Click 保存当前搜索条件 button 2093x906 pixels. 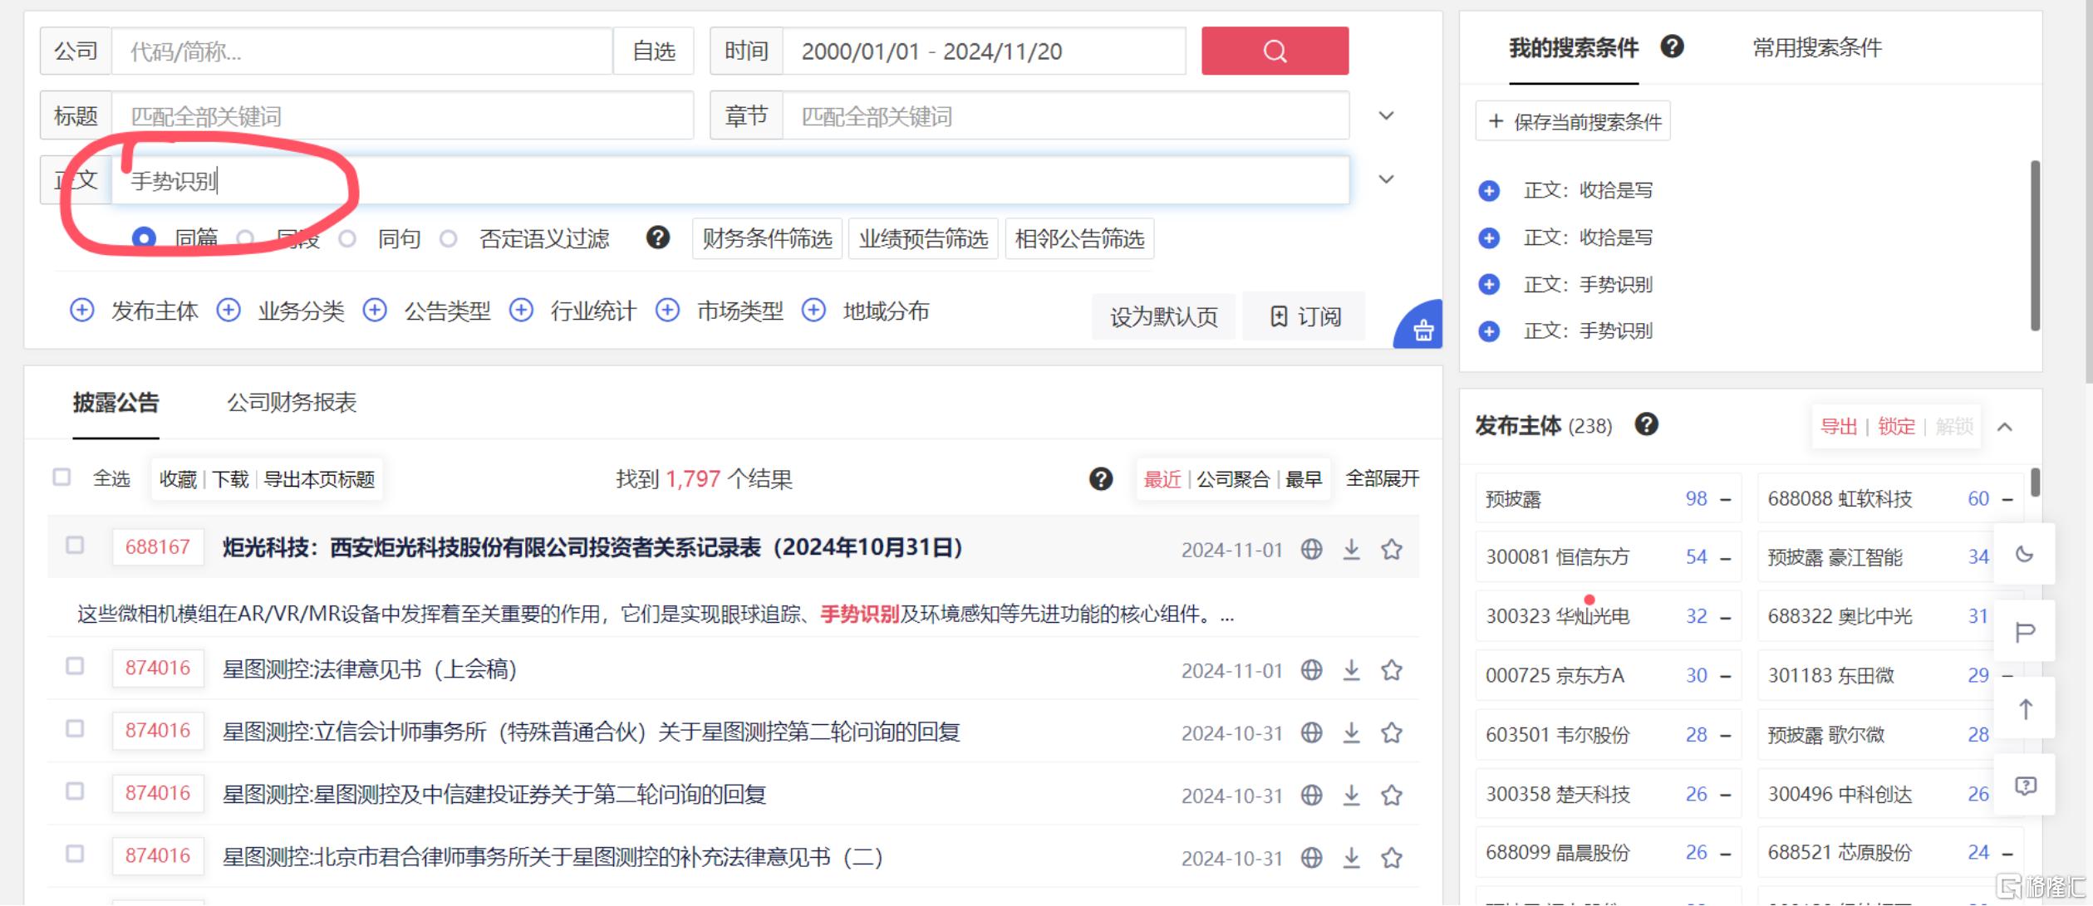[1573, 121]
